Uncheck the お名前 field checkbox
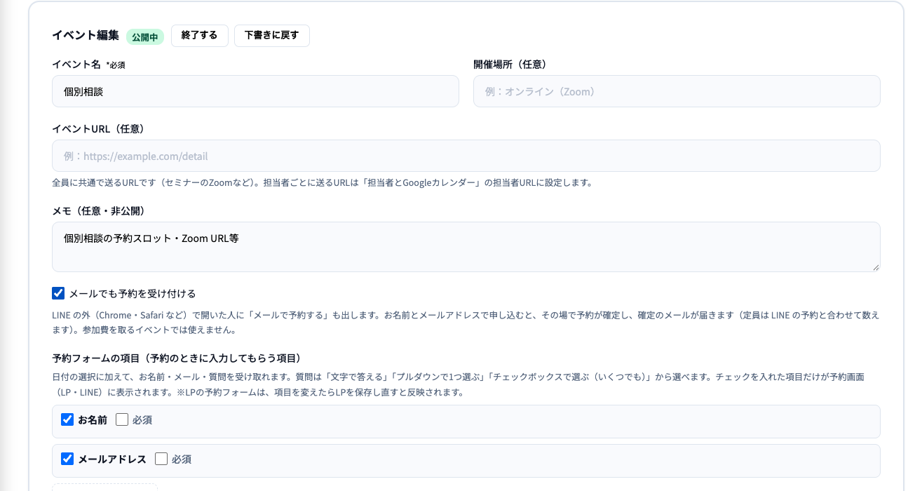The height and width of the screenshot is (491, 915). (67, 419)
